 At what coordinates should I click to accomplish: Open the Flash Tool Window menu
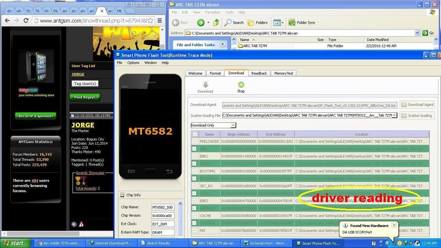click(x=150, y=63)
